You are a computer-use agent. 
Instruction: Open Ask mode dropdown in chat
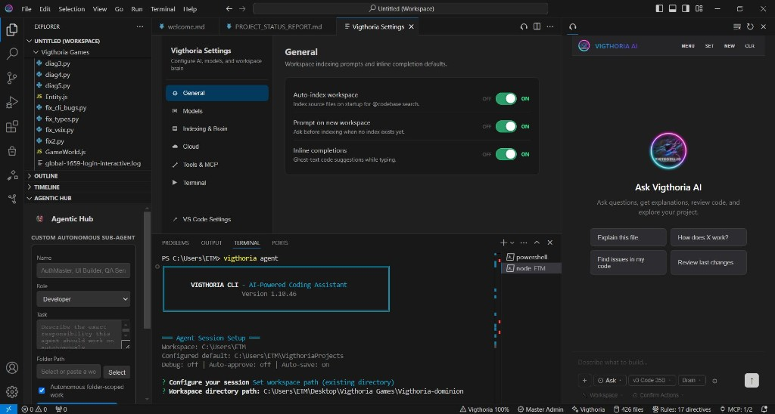[609, 381]
